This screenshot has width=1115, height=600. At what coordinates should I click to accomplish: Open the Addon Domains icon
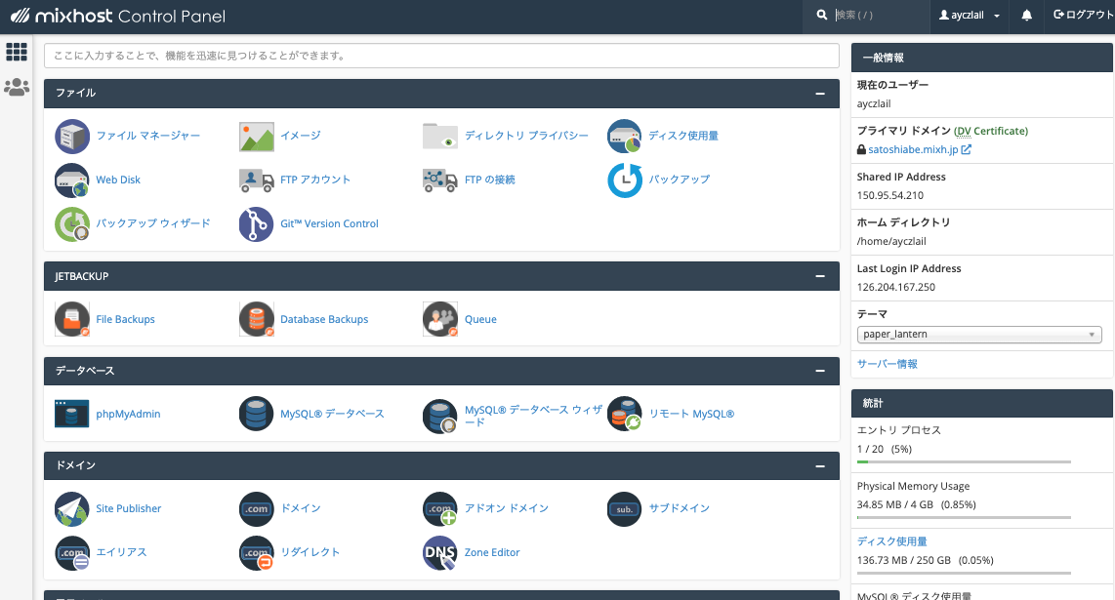440,509
